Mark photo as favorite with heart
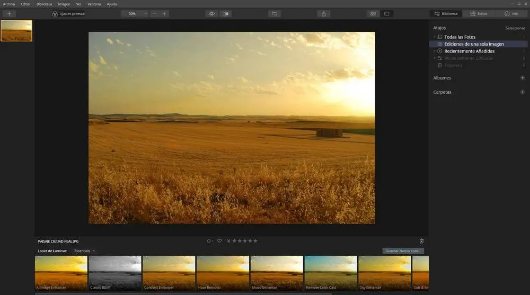The width and height of the screenshot is (530, 295). click(219, 241)
